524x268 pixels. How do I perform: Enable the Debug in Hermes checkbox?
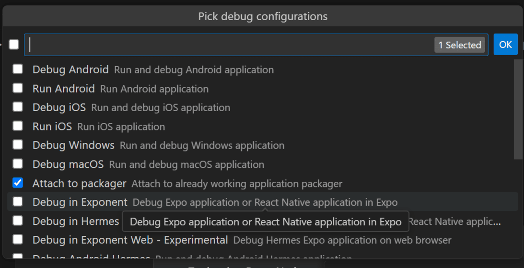(18, 221)
